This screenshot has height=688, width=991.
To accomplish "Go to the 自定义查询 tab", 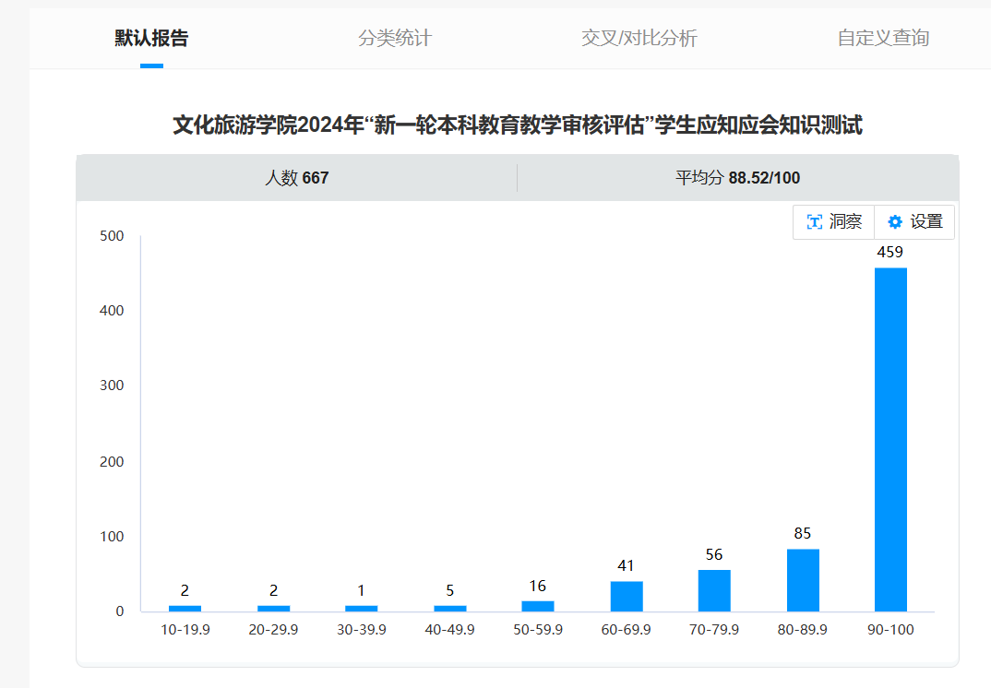I will click(x=882, y=38).
